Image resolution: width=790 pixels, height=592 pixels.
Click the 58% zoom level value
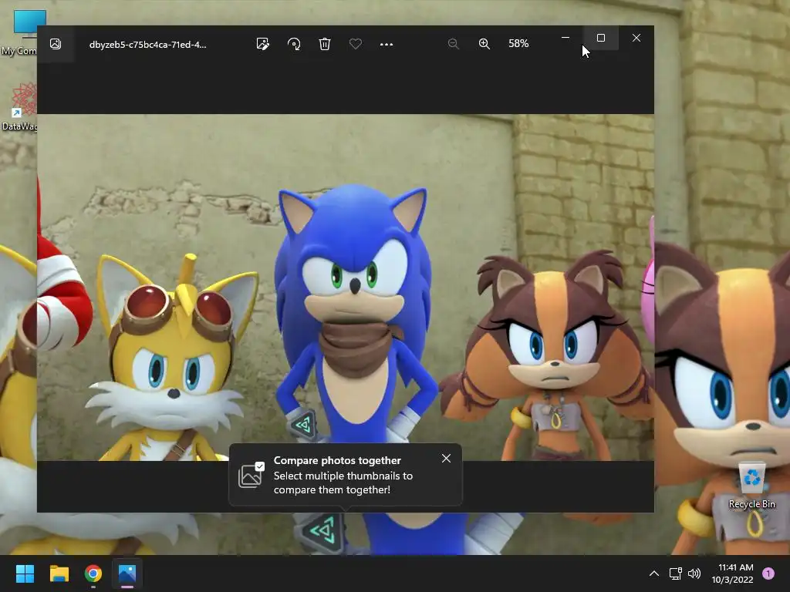[518, 44]
